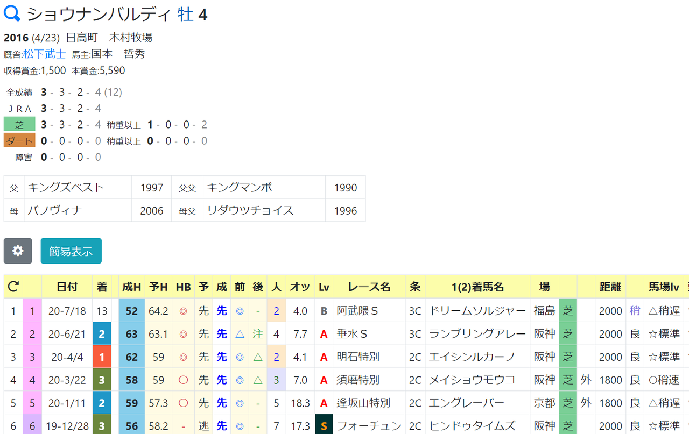Click the orange ダート label
The image size is (689, 434).
(19, 141)
